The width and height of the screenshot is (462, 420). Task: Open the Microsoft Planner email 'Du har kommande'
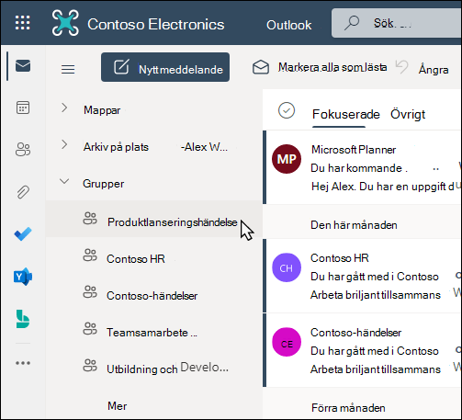363,167
